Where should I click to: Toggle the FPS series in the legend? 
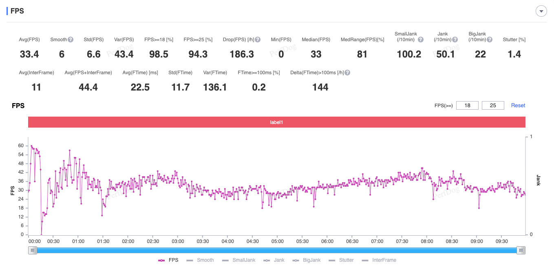tap(169, 260)
